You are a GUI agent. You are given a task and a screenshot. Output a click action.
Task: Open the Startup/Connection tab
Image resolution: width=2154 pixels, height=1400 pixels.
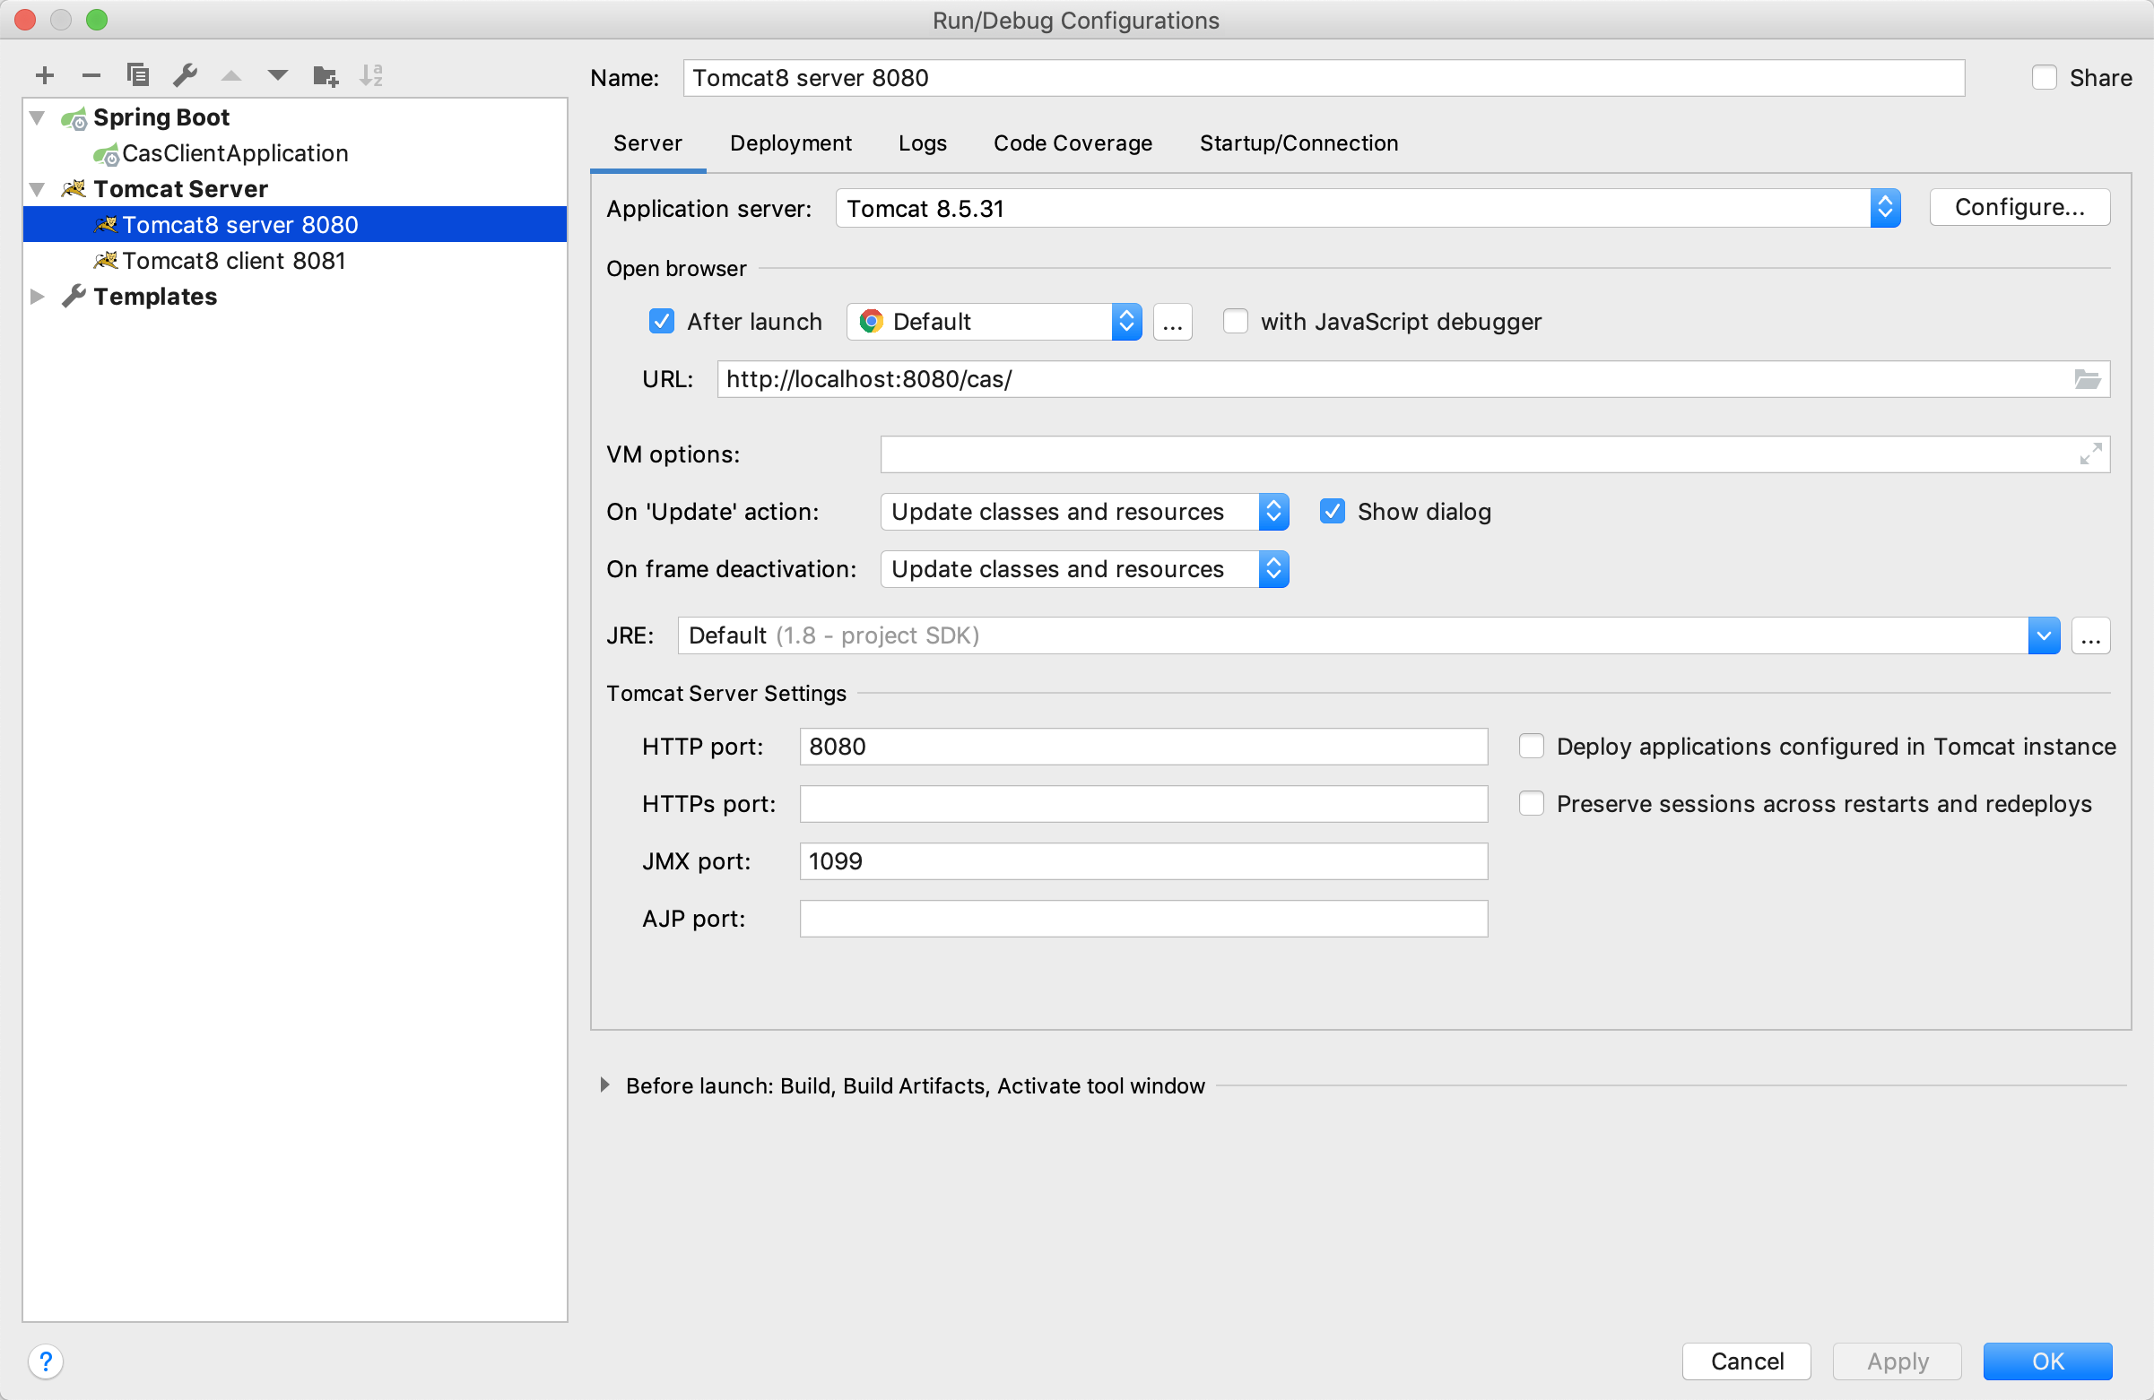click(x=1298, y=143)
